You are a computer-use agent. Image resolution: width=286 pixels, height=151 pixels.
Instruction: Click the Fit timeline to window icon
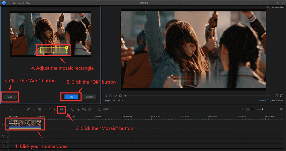[247, 109]
